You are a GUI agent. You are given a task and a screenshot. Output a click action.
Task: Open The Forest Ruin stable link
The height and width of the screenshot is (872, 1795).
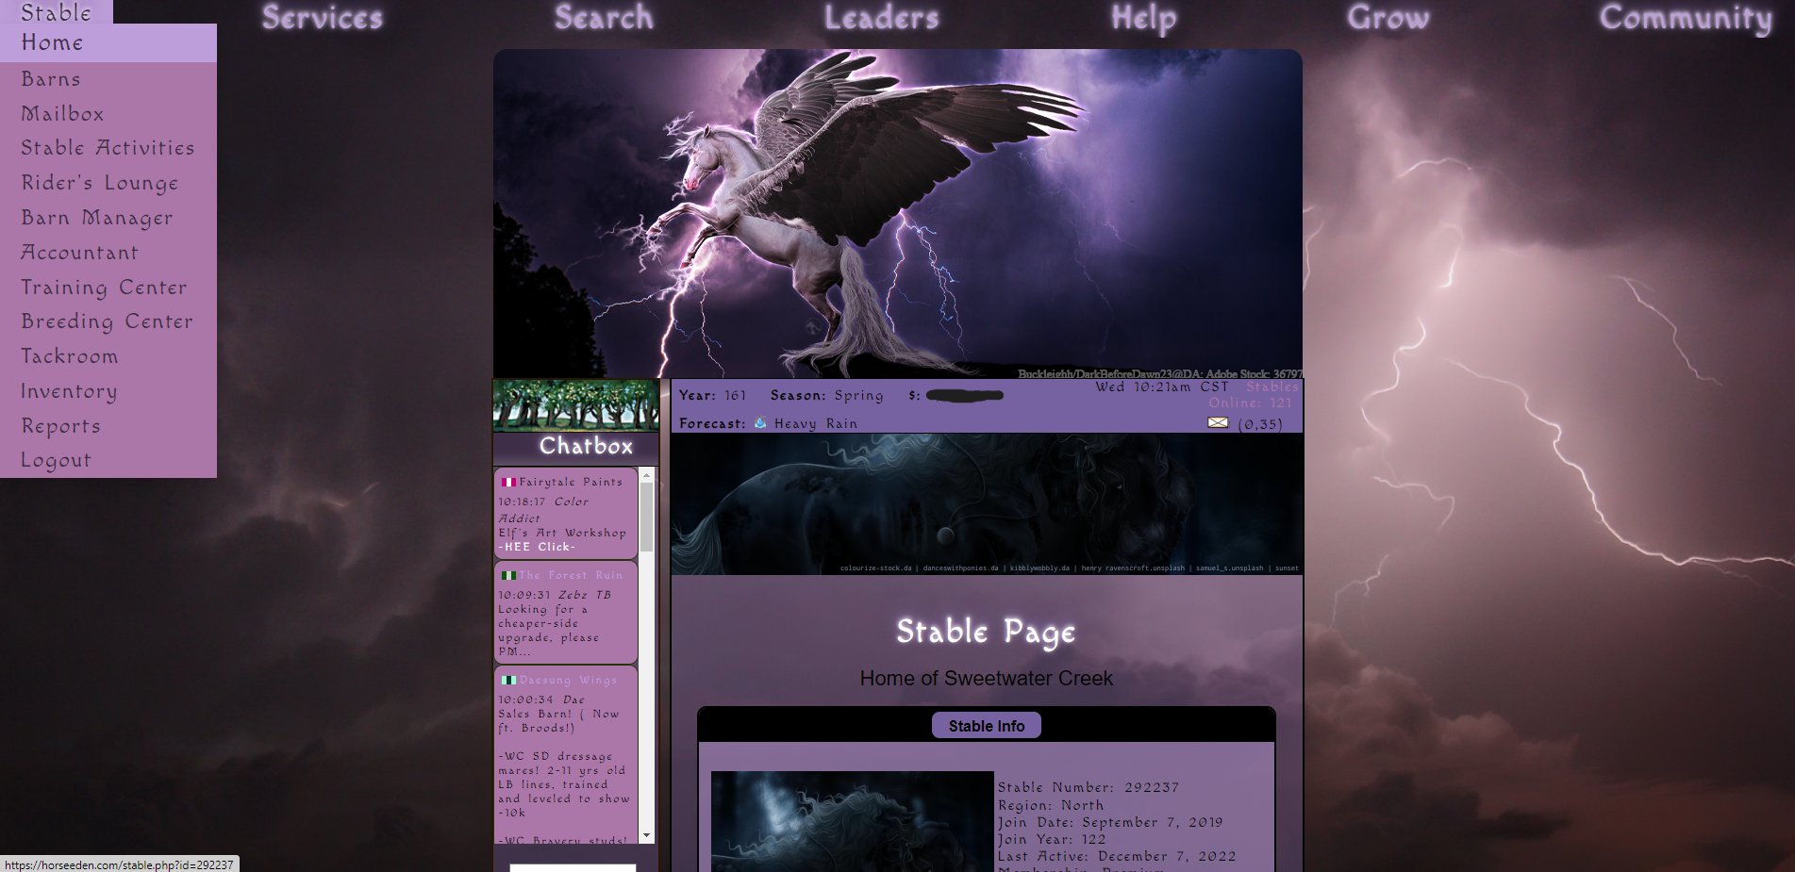point(571,575)
